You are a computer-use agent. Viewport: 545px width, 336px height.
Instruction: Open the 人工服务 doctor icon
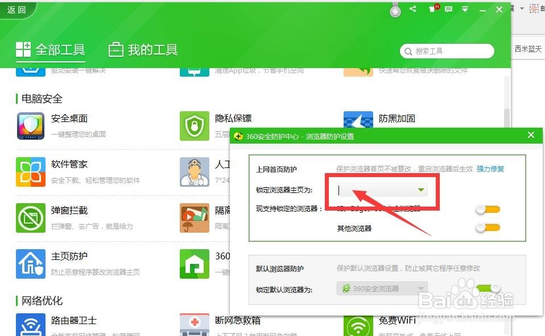pos(195,172)
